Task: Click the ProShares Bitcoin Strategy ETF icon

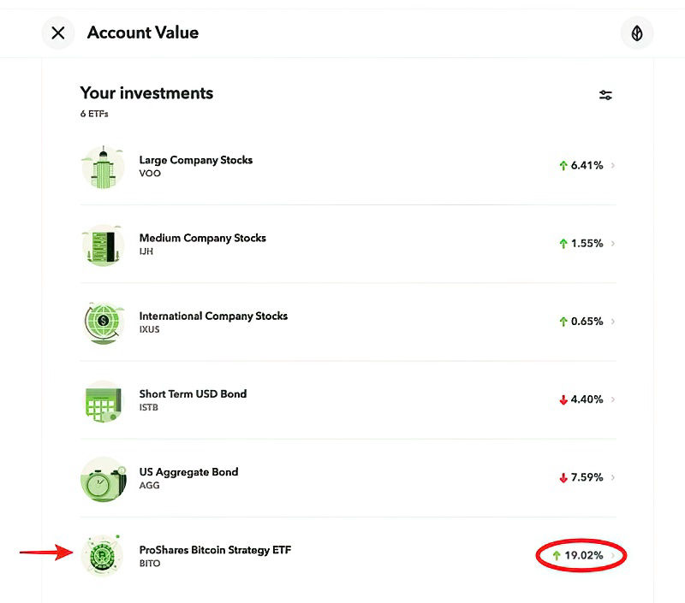Action: click(x=103, y=556)
